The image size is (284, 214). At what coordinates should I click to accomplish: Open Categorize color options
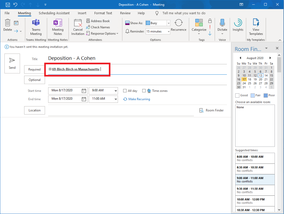(199, 27)
